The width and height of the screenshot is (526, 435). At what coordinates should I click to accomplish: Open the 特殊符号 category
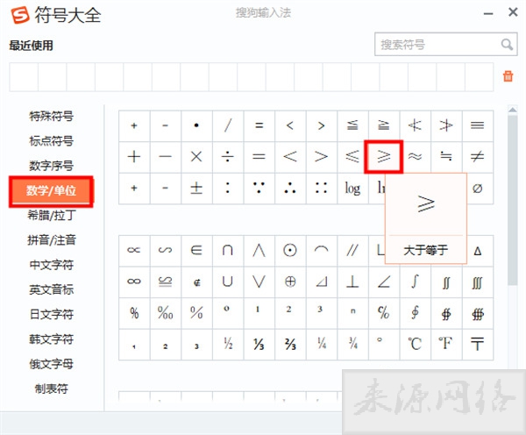point(52,116)
